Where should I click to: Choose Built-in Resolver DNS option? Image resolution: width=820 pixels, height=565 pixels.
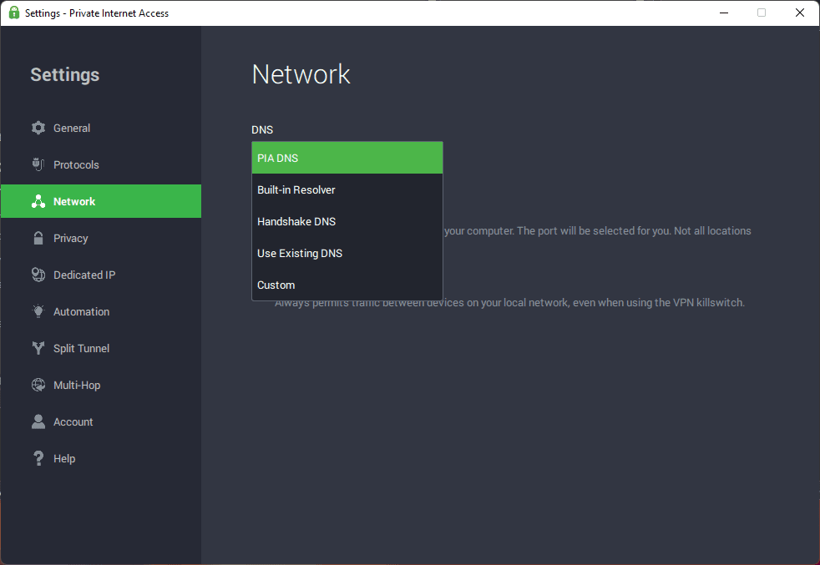tap(347, 189)
